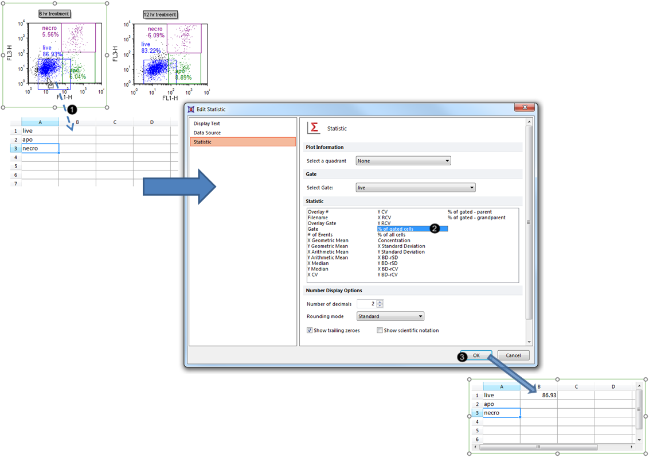Screen dimensions: 649x457
Task: Click the dialog scrollbar down arrow
Action: point(529,342)
